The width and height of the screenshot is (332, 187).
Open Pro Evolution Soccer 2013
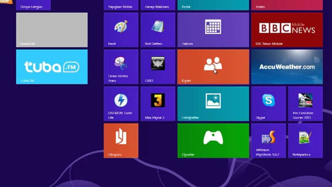[305, 103]
